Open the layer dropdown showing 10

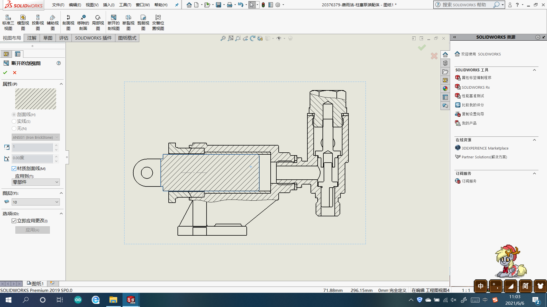point(36,202)
